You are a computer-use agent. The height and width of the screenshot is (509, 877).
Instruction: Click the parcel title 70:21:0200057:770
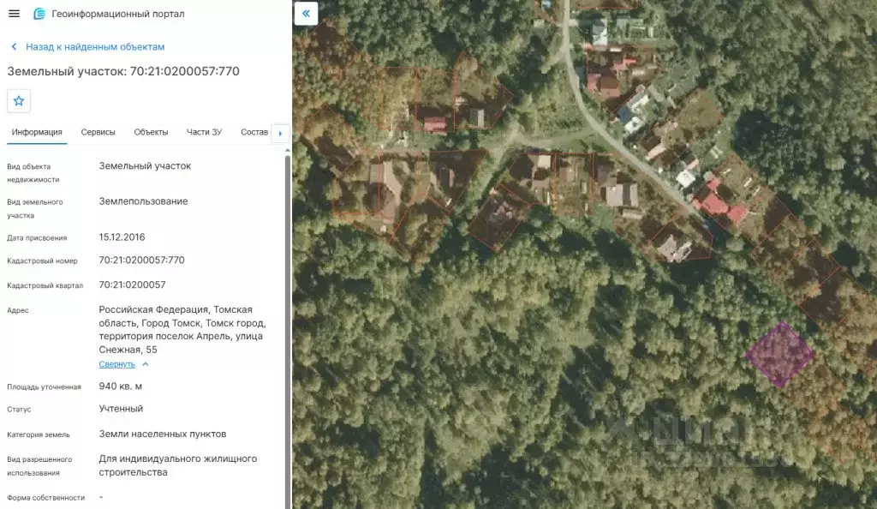click(185, 71)
